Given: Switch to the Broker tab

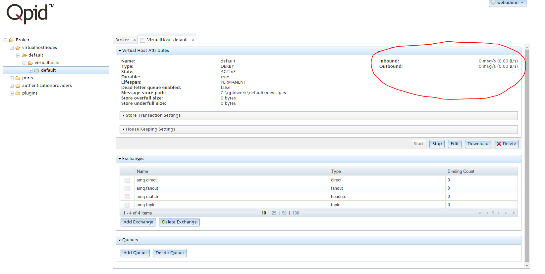Looking at the screenshot, I should click(x=122, y=40).
